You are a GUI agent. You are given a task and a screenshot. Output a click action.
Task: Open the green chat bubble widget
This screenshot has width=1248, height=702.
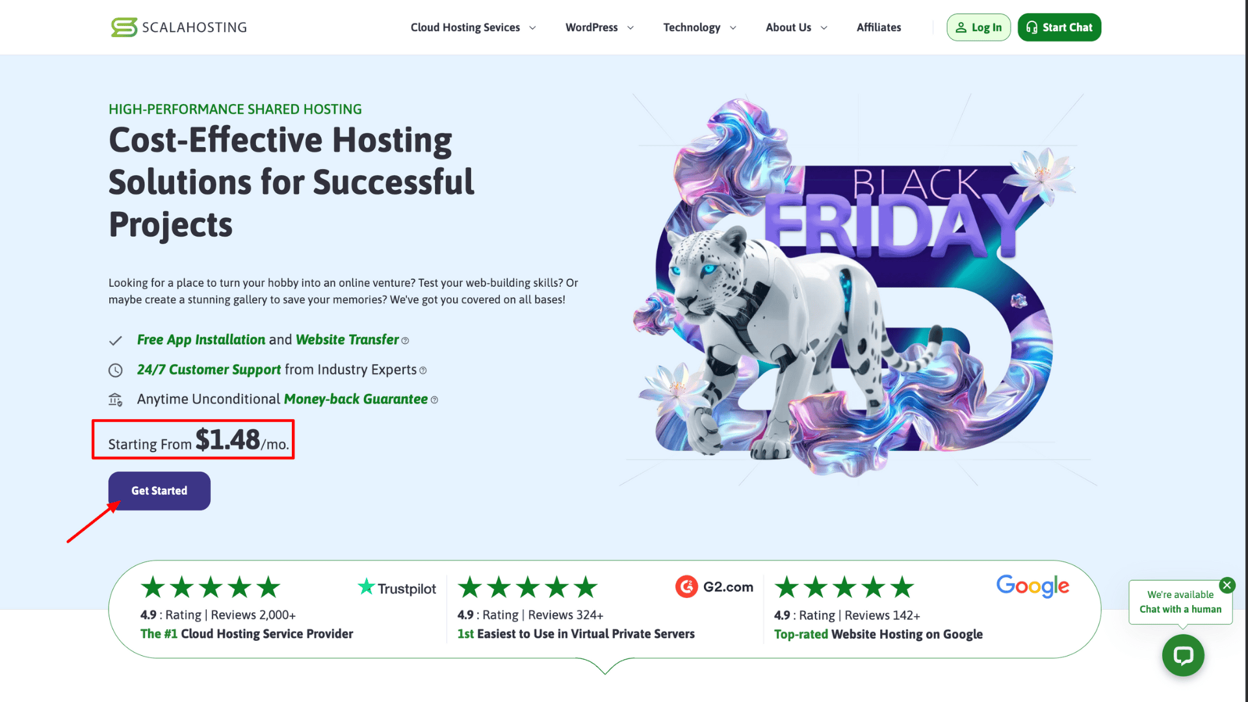pos(1182,655)
